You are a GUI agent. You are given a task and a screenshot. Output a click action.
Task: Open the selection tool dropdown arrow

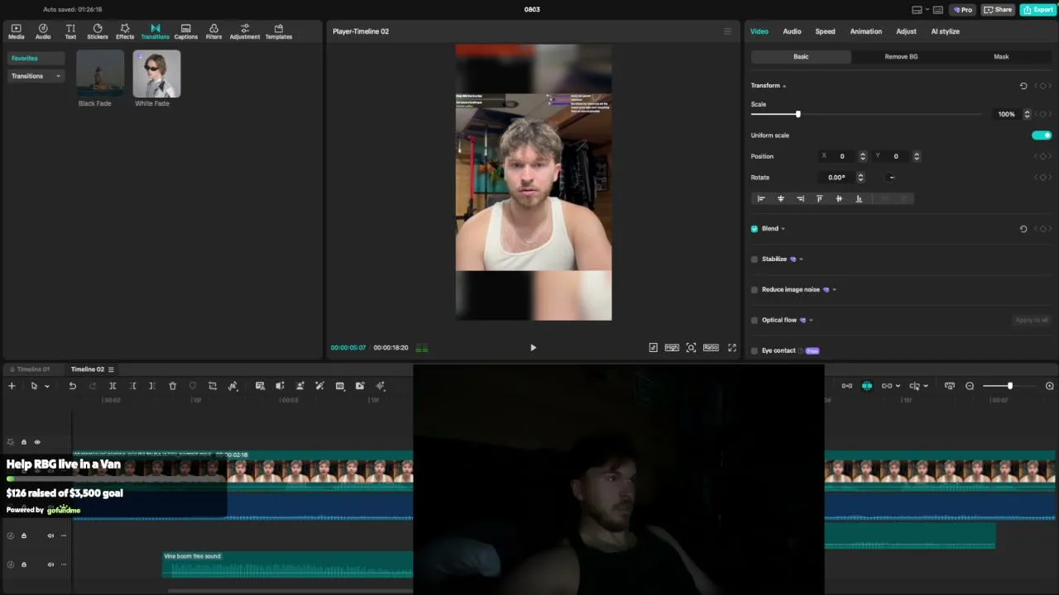[47, 386]
